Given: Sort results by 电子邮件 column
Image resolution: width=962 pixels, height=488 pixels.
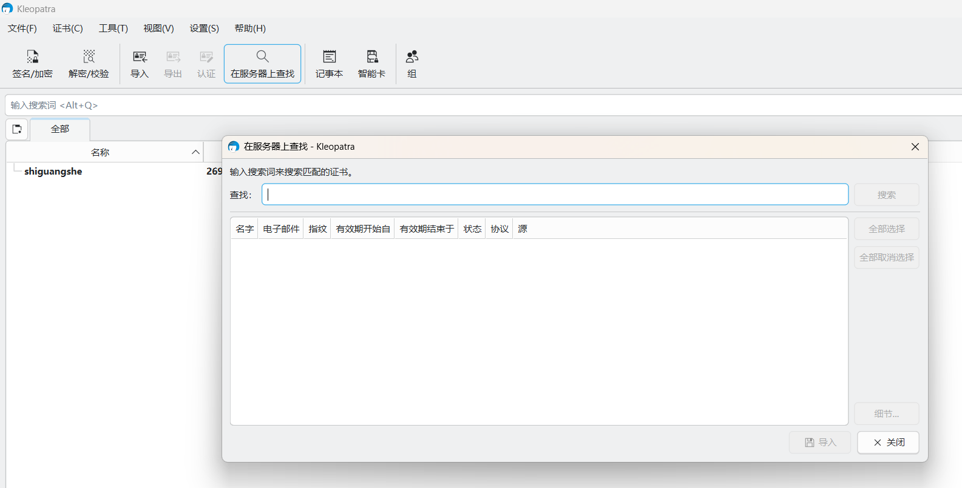Looking at the screenshot, I should pos(281,229).
